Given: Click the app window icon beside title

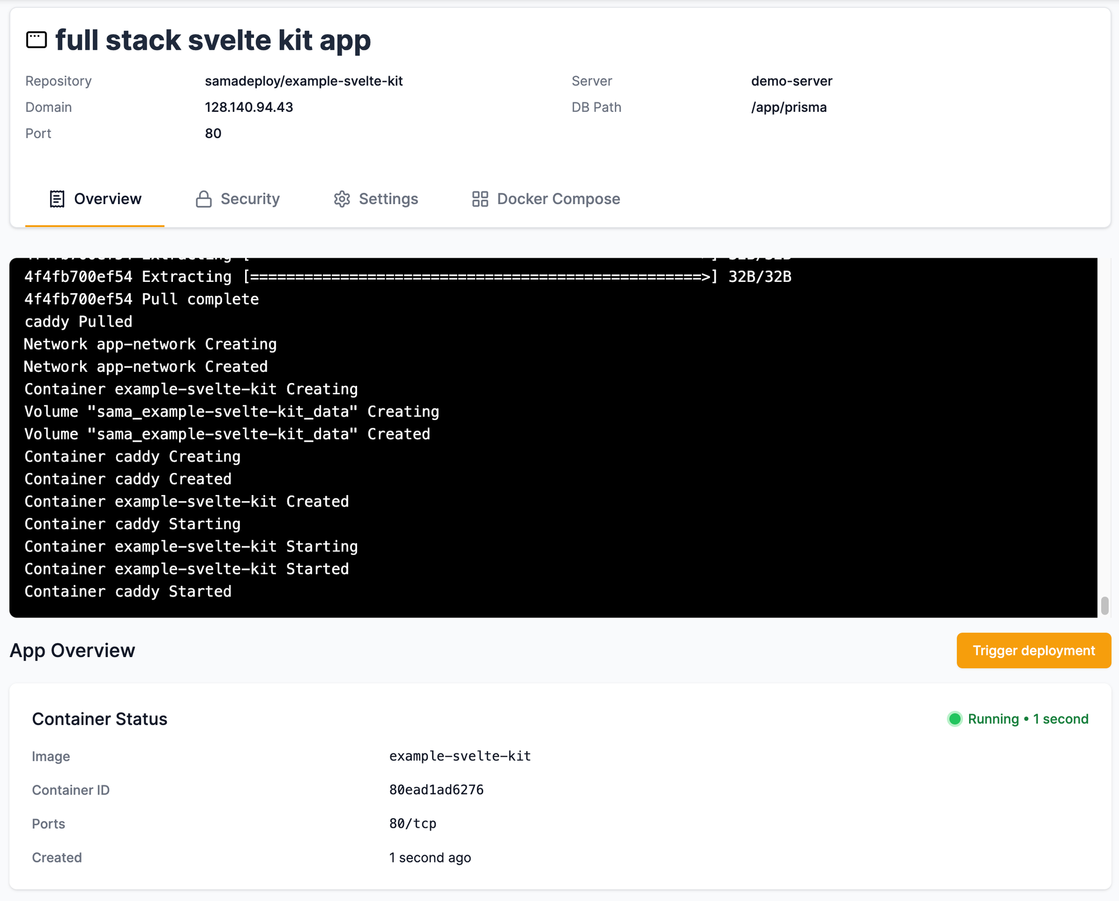Looking at the screenshot, I should click(x=36, y=40).
